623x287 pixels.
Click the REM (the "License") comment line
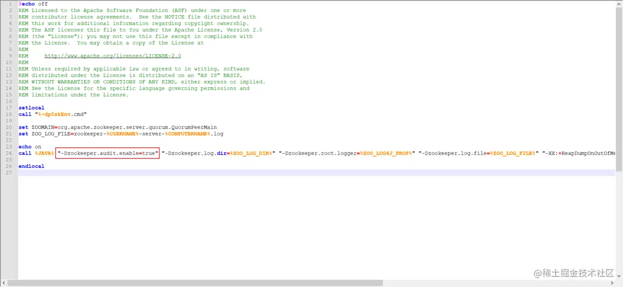pos(136,37)
